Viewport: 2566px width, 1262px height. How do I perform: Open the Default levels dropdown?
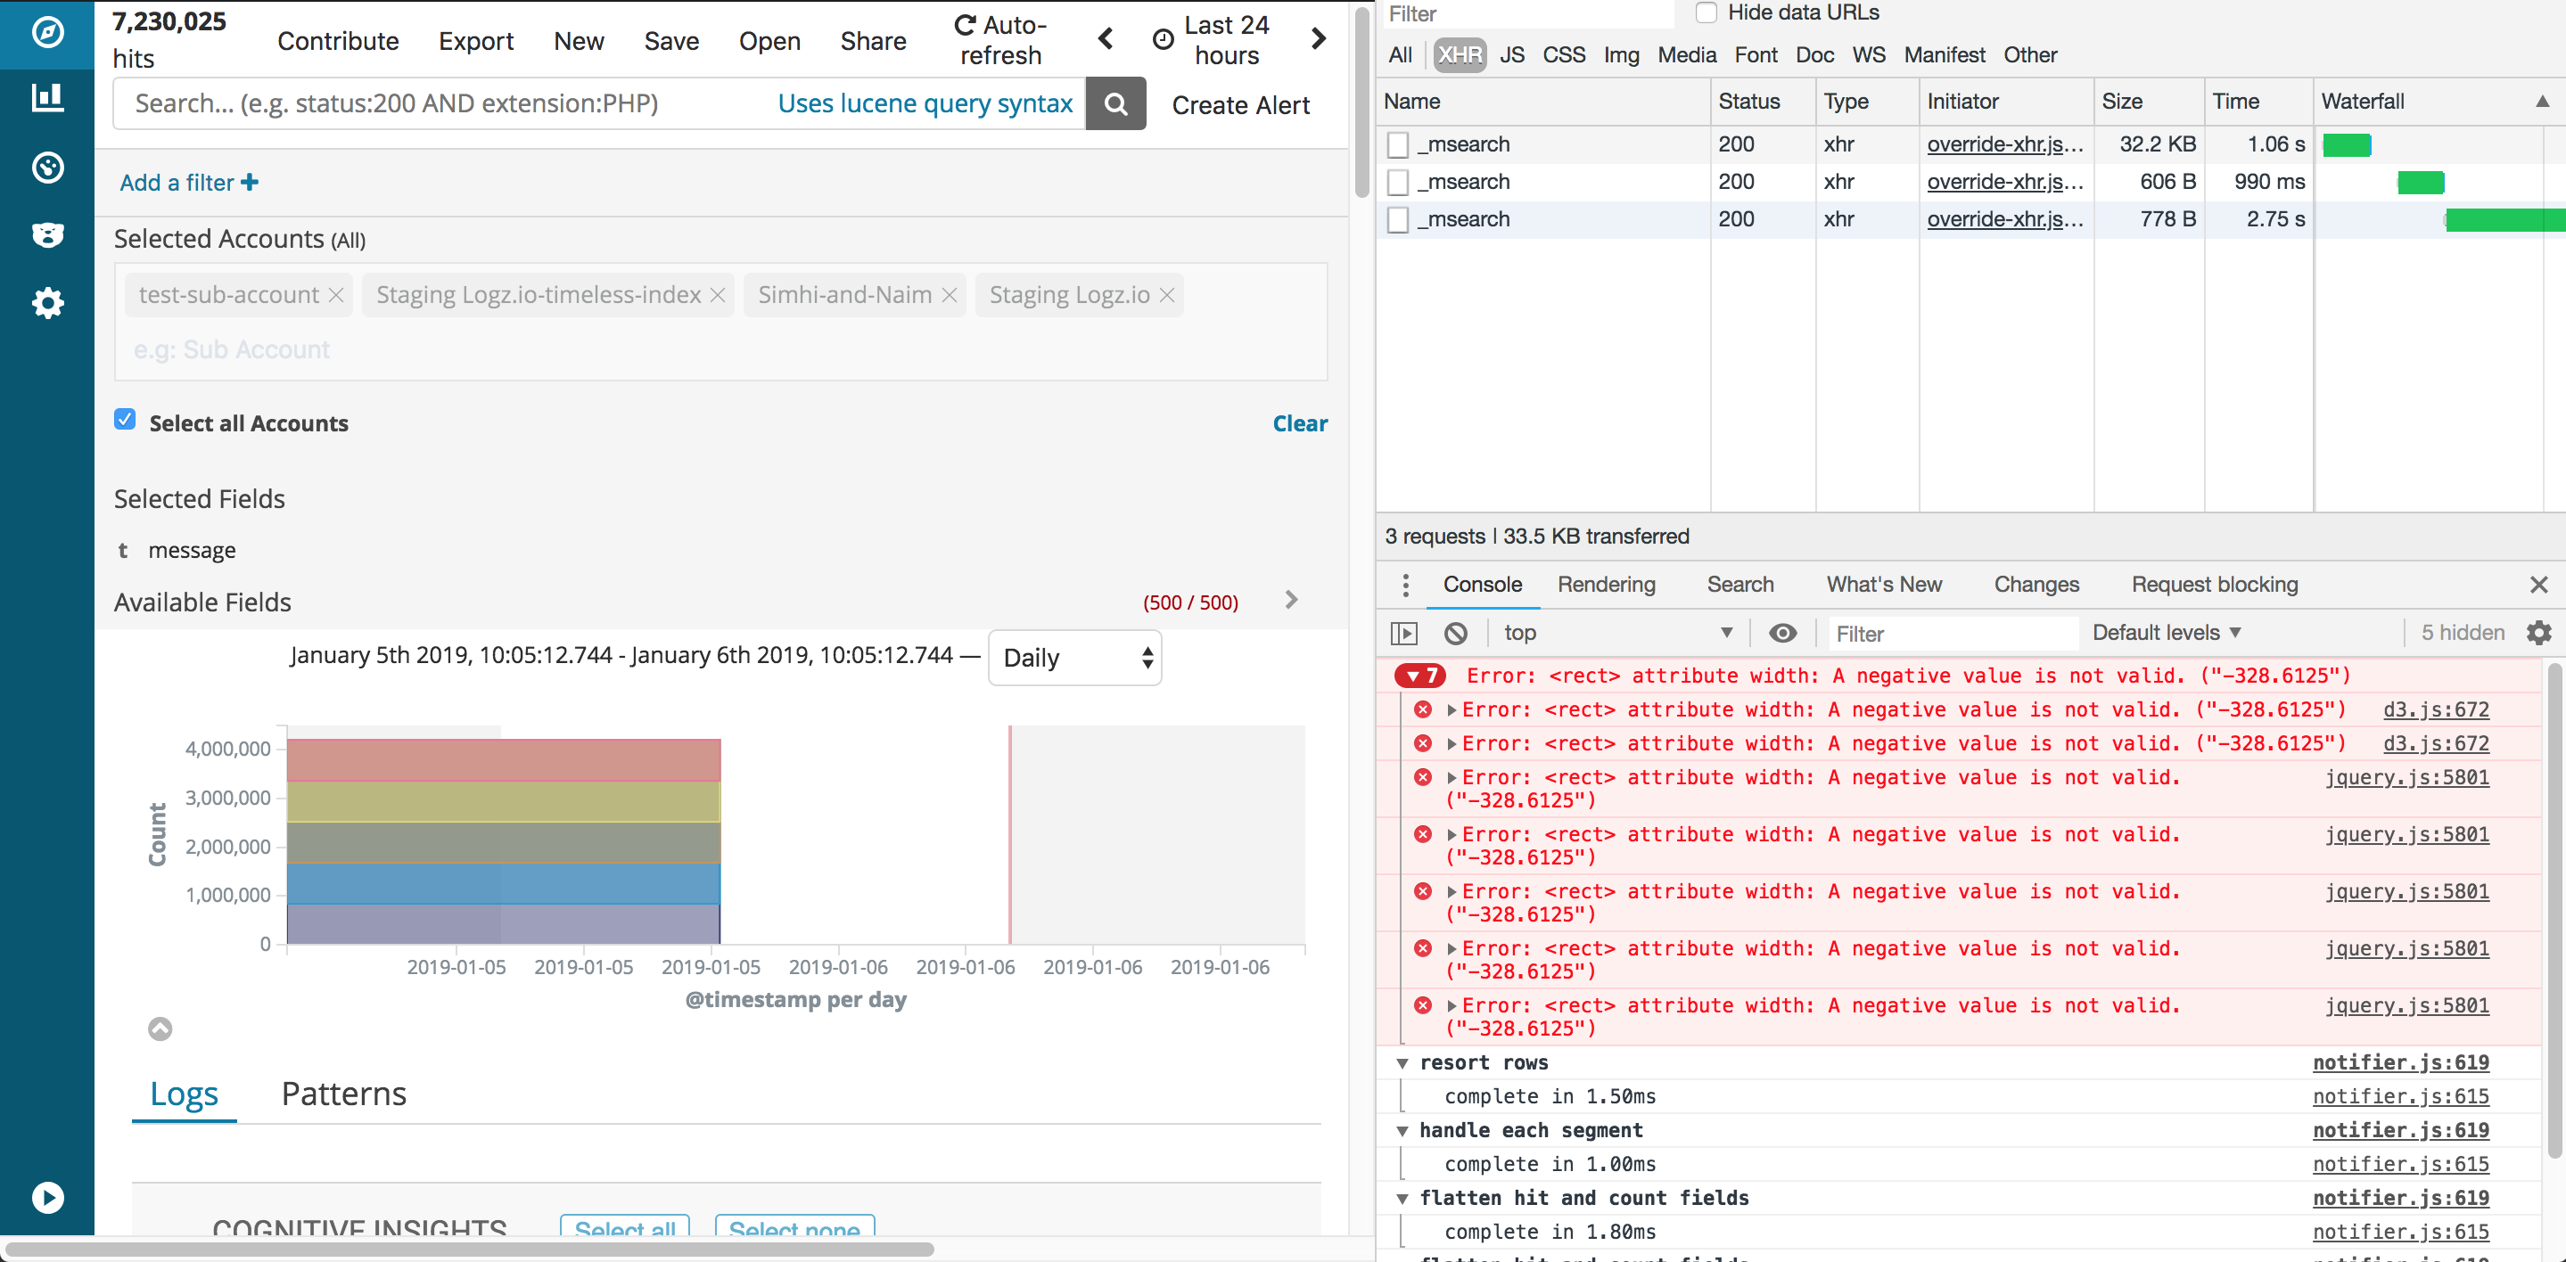(2166, 633)
